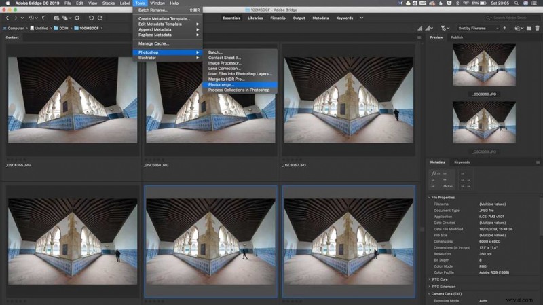Choose Lens Correction menu item

click(240, 69)
